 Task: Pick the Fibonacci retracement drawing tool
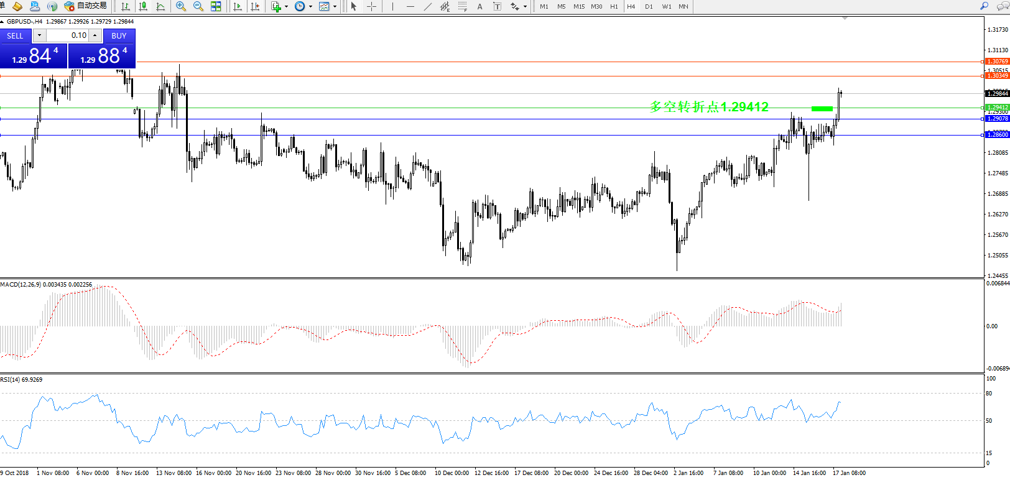tap(462, 6)
